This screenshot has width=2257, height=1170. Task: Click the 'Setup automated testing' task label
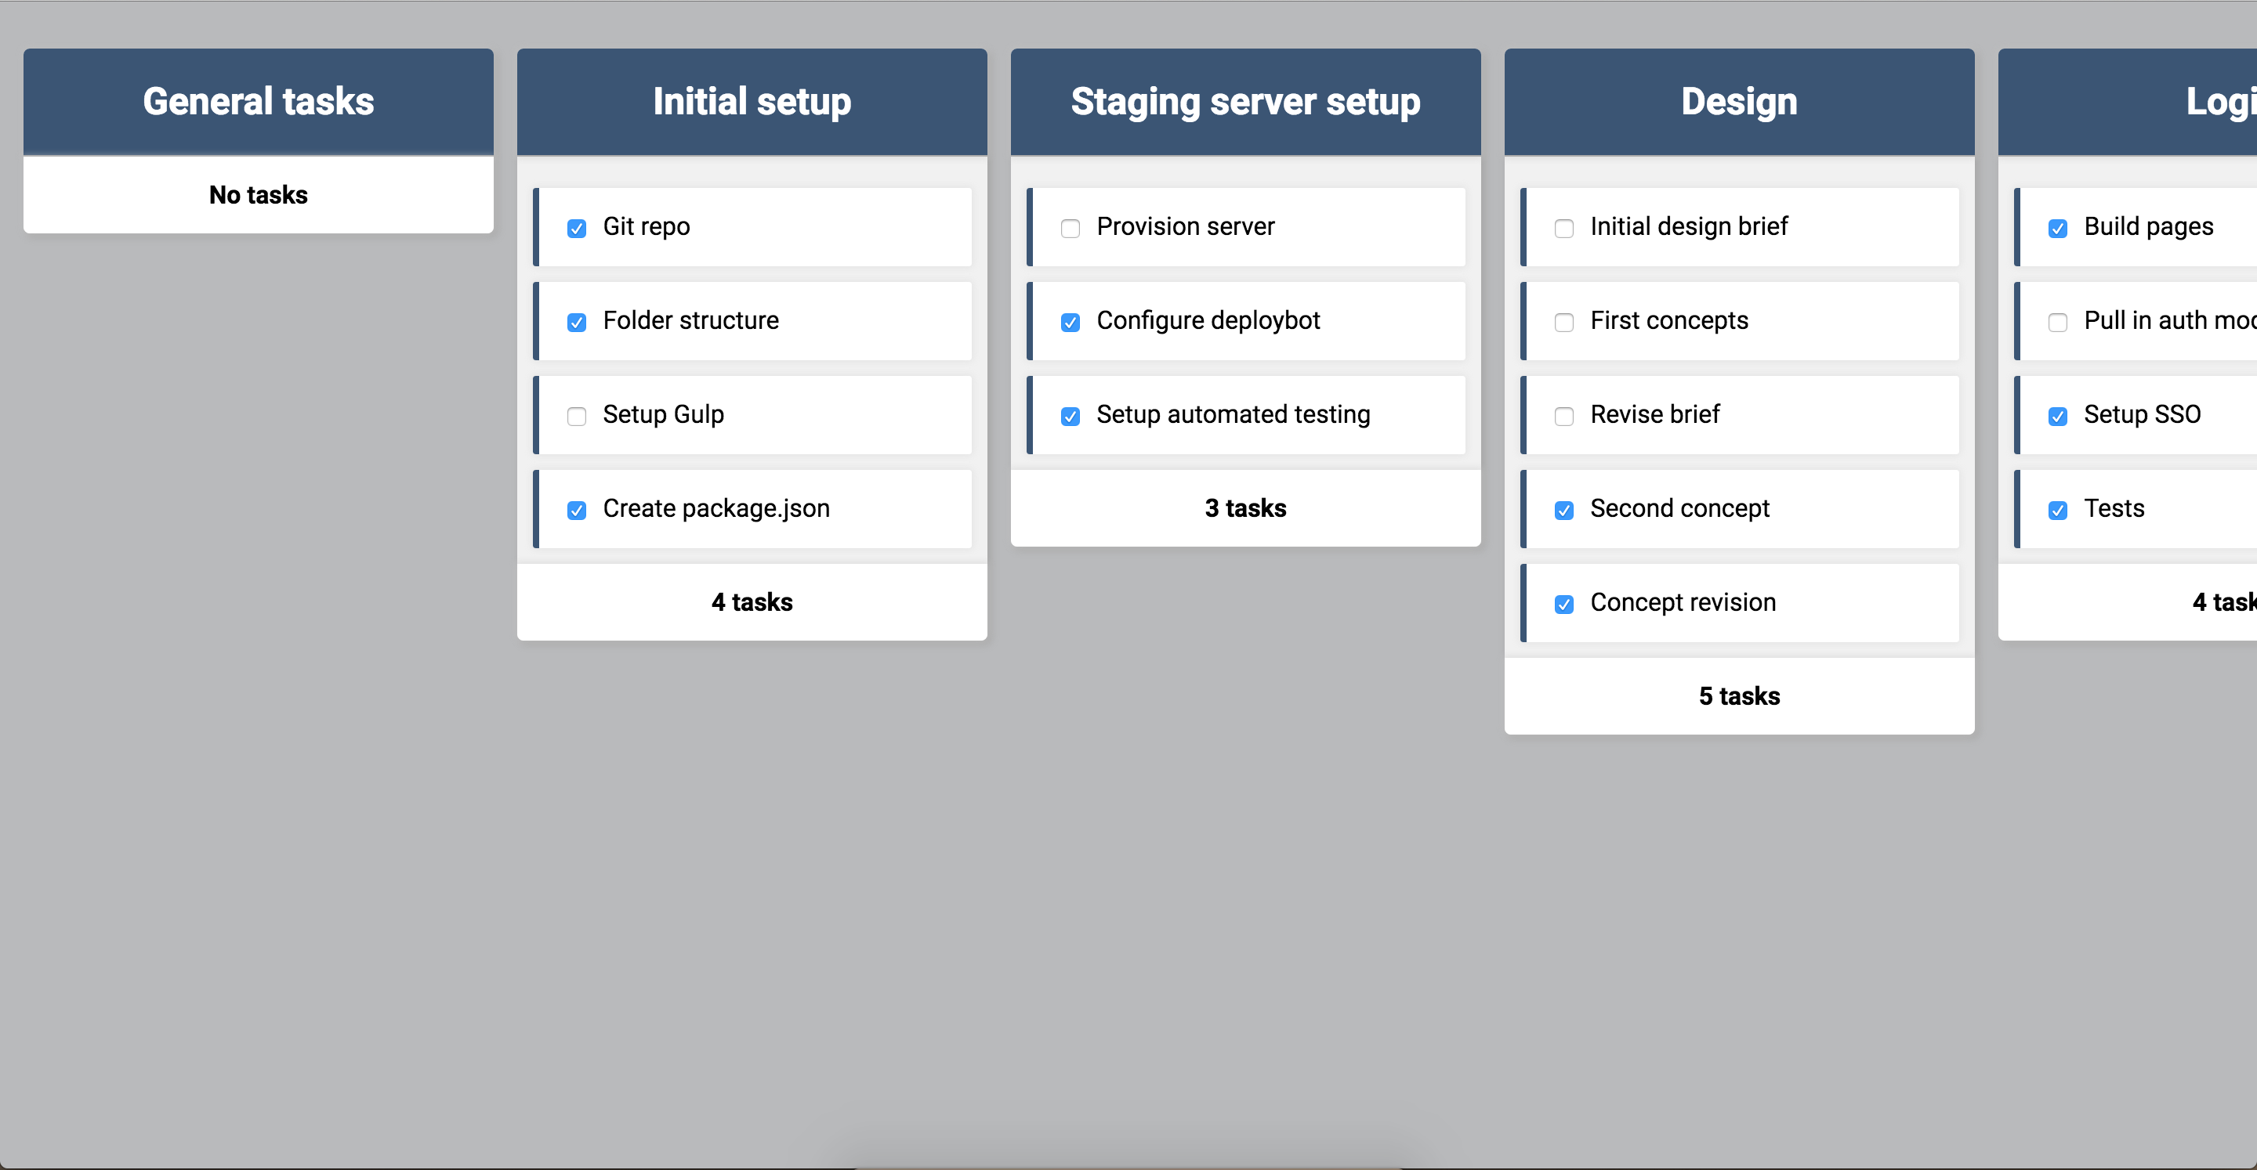[x=1234, y=415]
